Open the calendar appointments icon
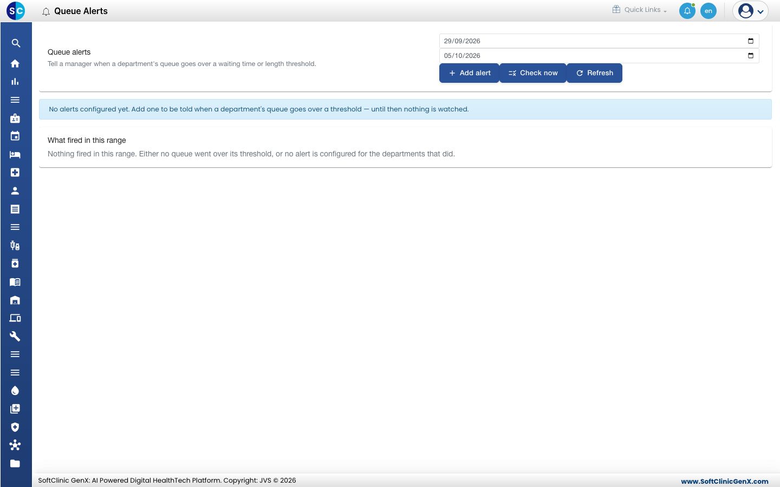 point(15,136)
